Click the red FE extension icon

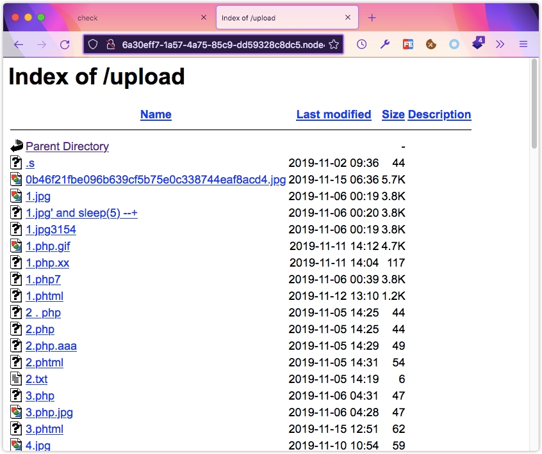pos(408,44)
